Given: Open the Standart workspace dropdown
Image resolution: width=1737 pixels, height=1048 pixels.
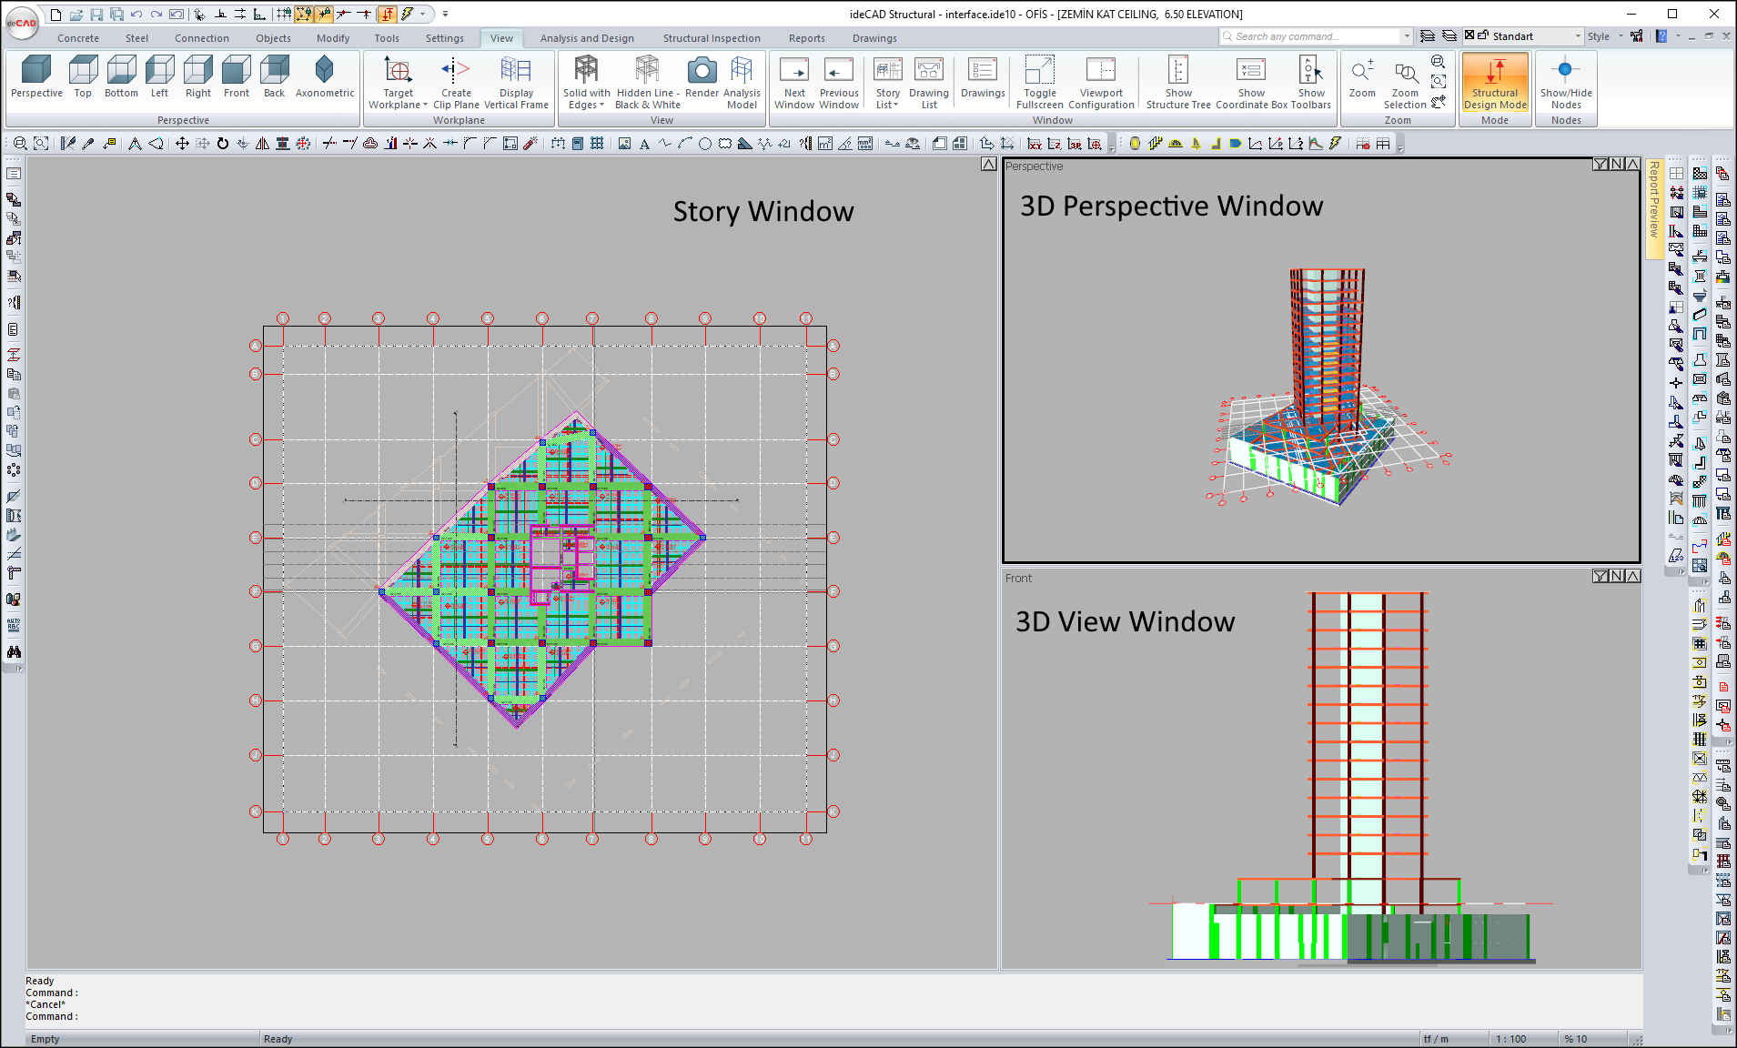Looking at the screenshot, I should [x=1578, y=36].
